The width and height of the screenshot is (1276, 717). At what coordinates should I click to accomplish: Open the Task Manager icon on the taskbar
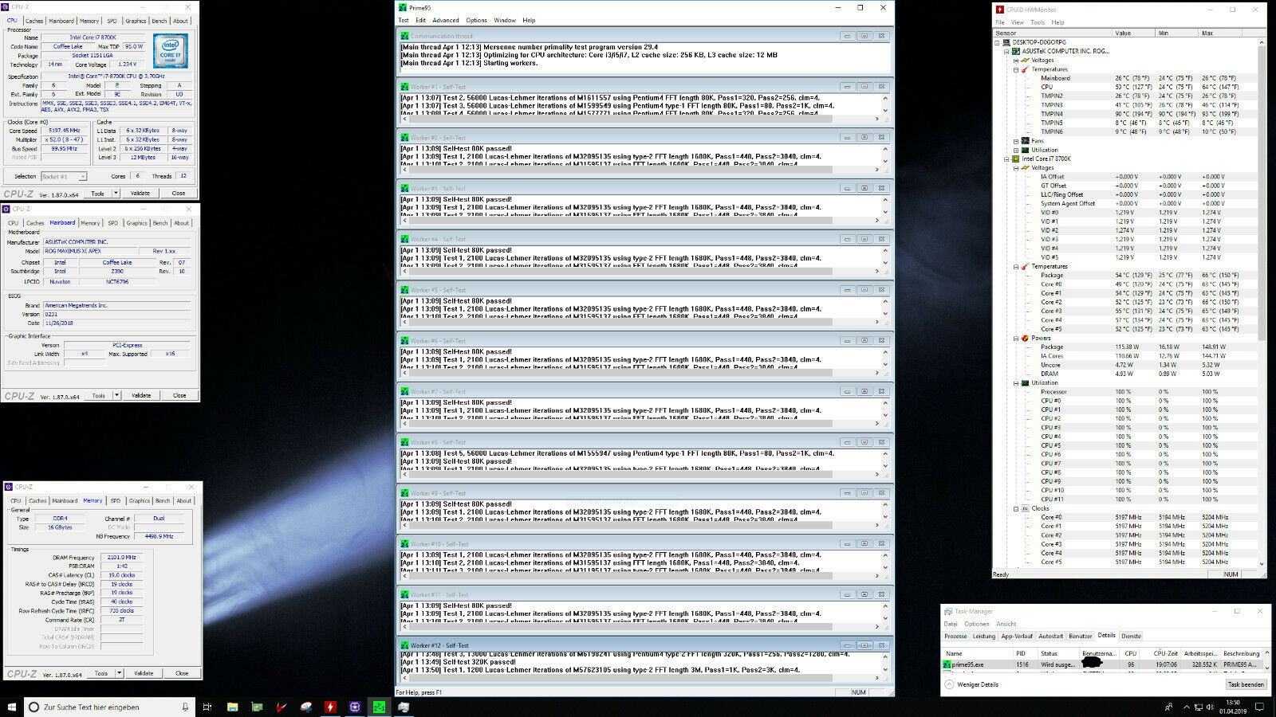(404, 707)
